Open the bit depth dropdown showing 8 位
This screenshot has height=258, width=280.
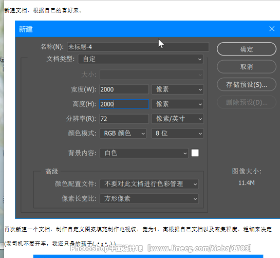177,133
